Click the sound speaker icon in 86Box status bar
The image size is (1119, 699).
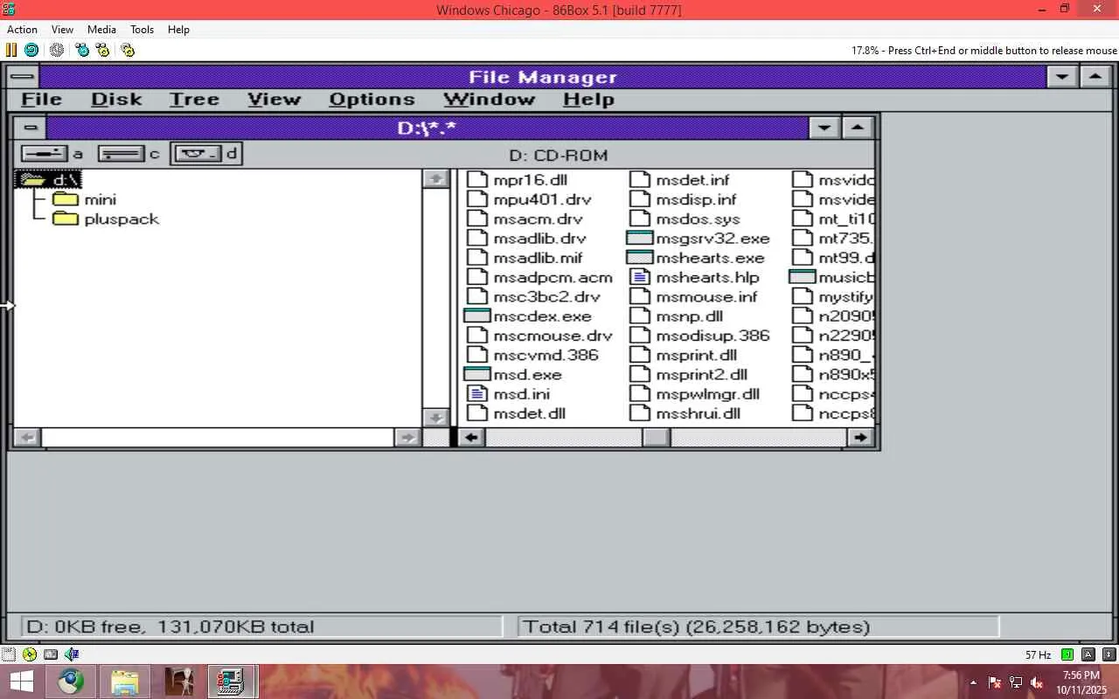72,654
